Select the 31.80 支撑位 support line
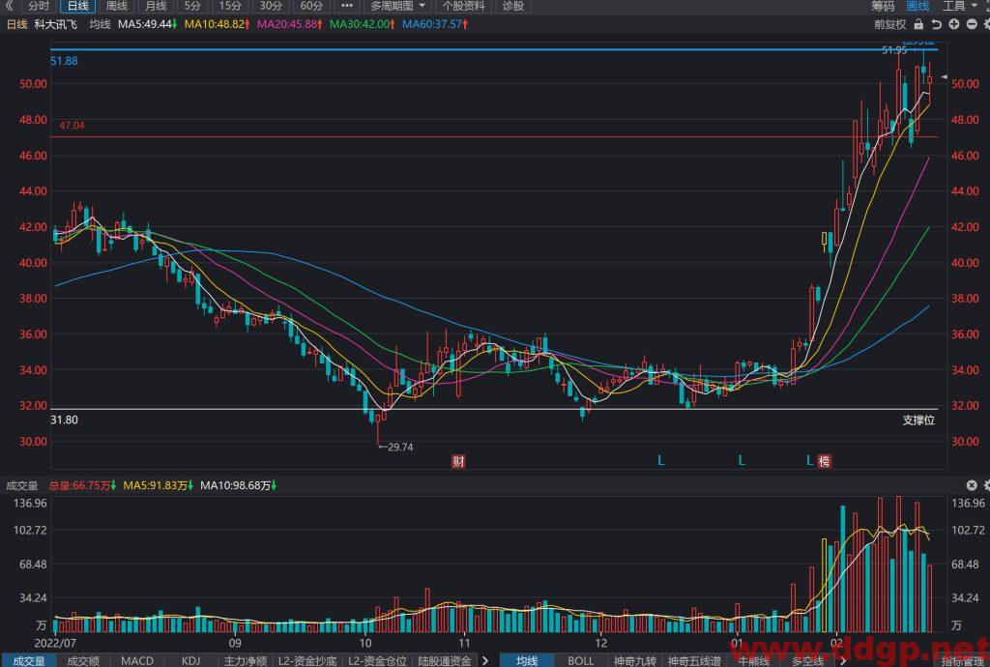Image resolution: width=990 pixels, height=667 pixels. coord(494,409)
